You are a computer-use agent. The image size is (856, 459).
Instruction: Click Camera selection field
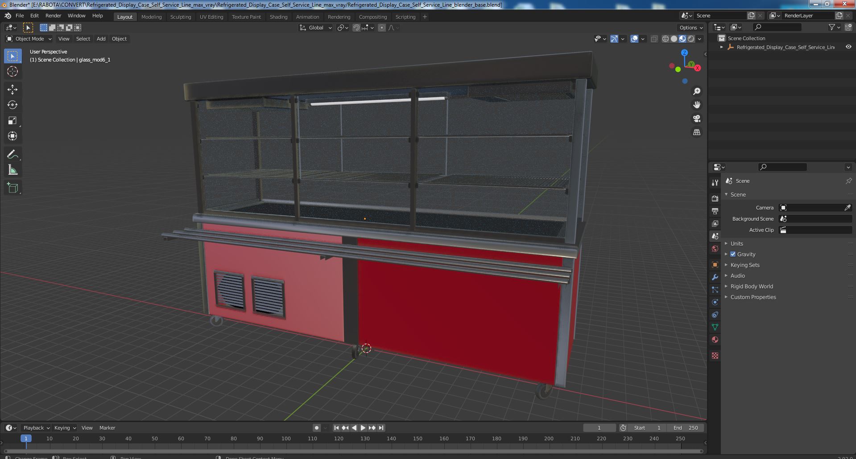pos(815,208)
